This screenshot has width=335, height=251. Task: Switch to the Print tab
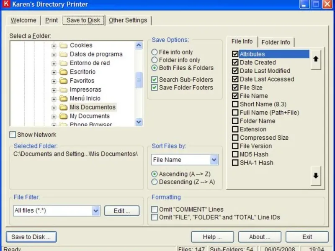52,20
